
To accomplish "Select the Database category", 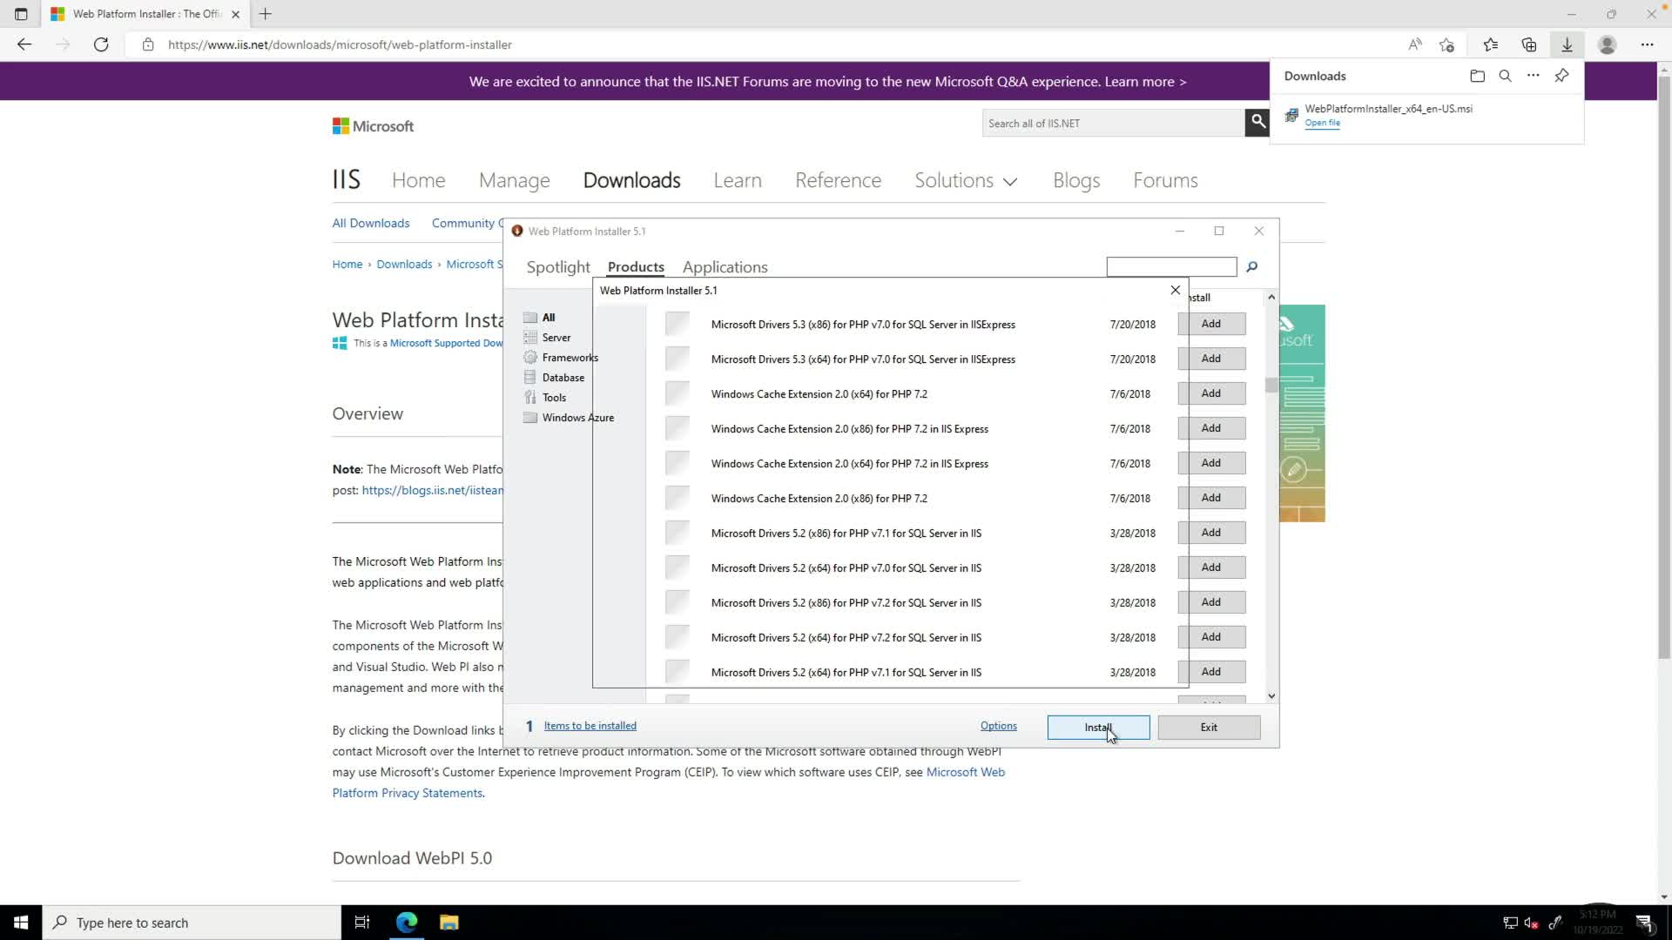I will pos(563,378).
